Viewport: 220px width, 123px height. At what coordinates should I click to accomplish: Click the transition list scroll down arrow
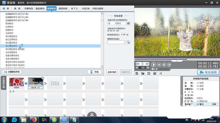[102, 66]
